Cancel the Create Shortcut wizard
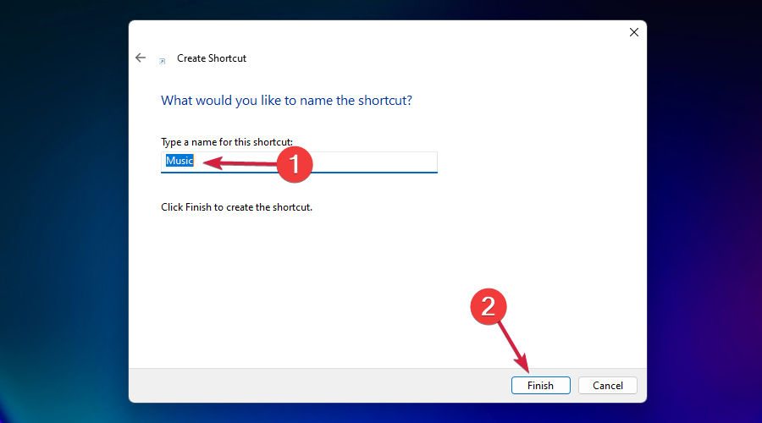The height and width of the screenshot is (423, 762). pyautogui.click(x=607, y=385)
